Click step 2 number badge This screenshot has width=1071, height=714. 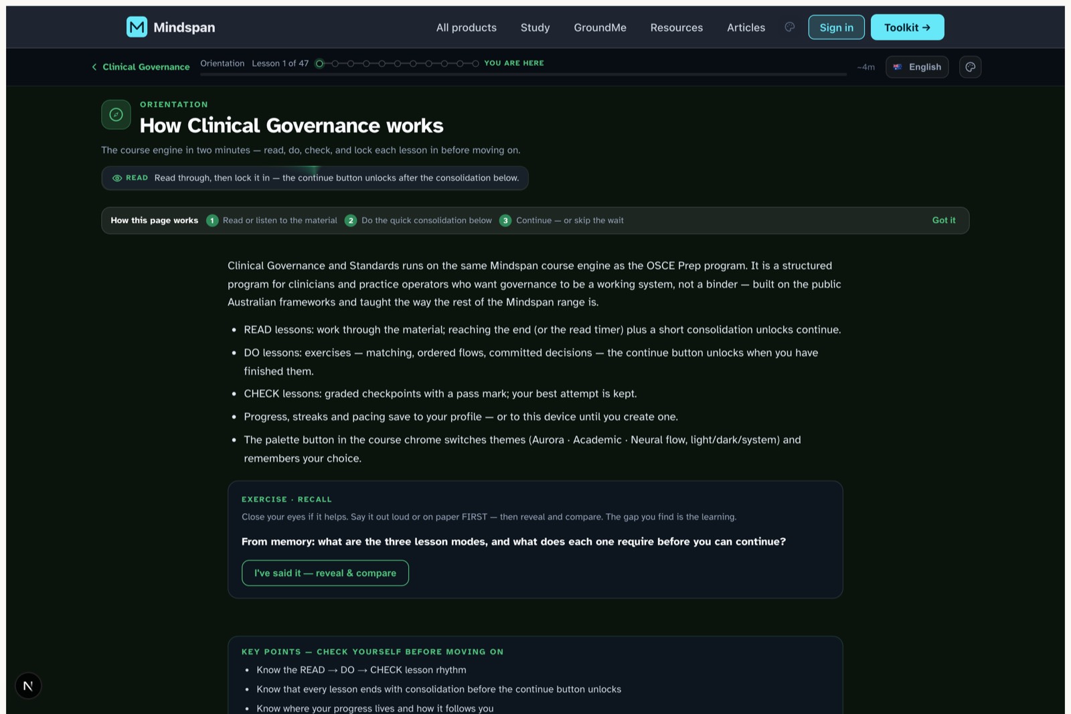click(x=351, y=220)
